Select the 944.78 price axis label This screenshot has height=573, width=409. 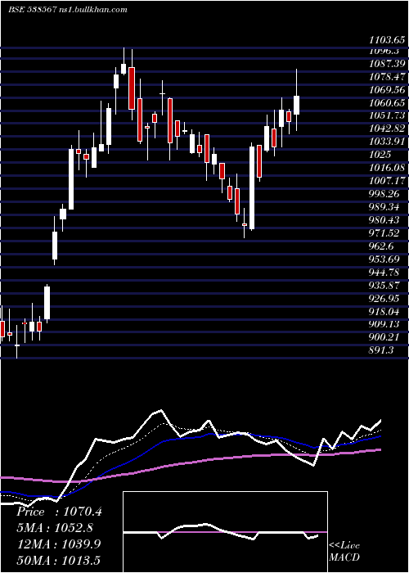click(384, 273)
